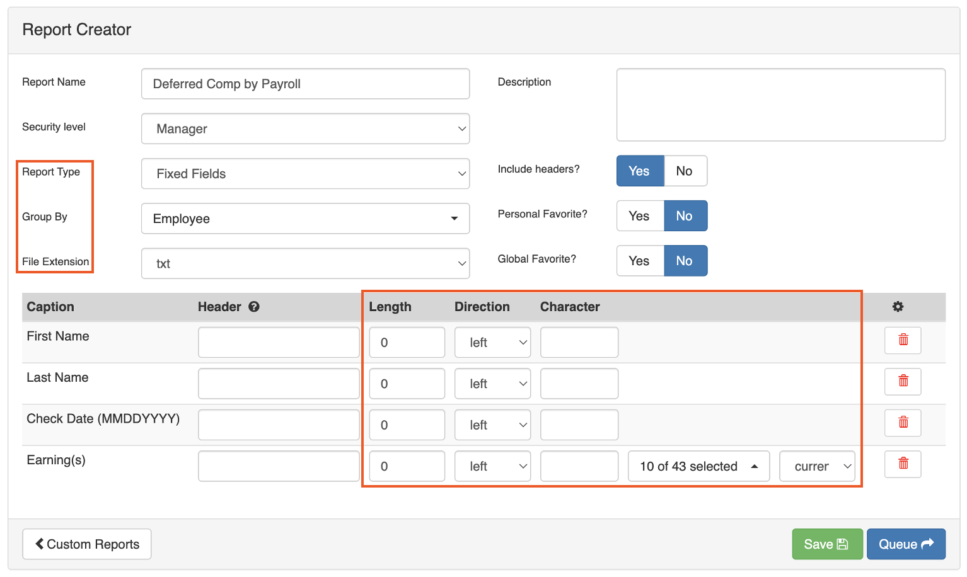Enable Personal Favorite
The image size is (967, 577).
639,215
